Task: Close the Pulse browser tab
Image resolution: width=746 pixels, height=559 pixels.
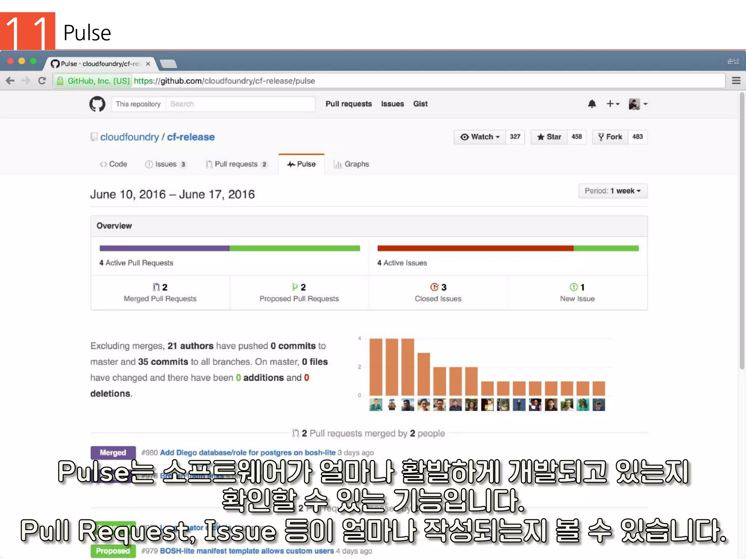Action: (148, 64)
